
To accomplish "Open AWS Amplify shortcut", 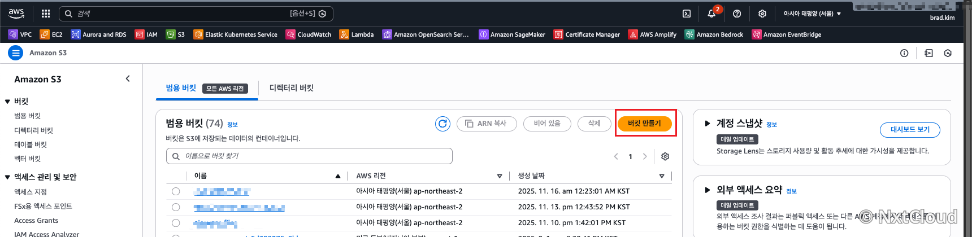I will [x=652, y=34].
